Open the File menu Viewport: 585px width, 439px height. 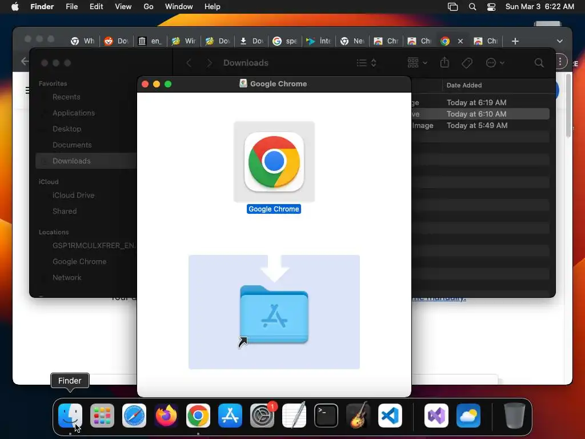tap(71, 7)
